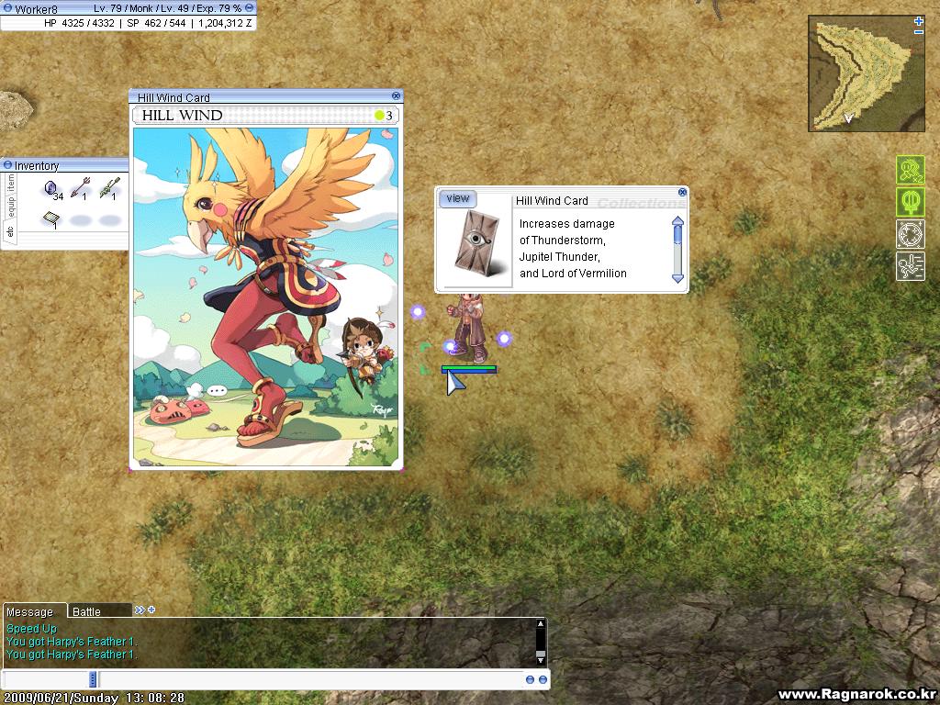
Task: Click the chat log down scroll arrow
Action: [540, 661]
